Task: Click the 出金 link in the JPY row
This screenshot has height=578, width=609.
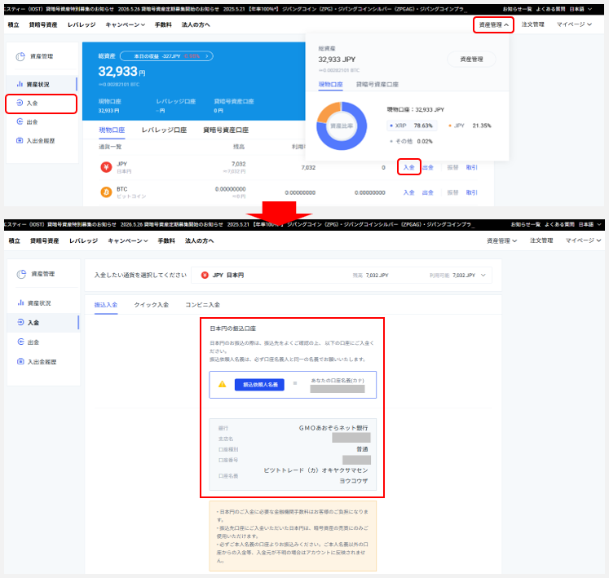Action: click(x=428, y=167)
